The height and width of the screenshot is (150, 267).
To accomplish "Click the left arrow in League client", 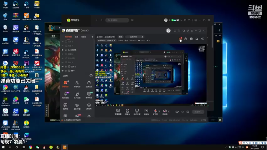I will [52, 60].
